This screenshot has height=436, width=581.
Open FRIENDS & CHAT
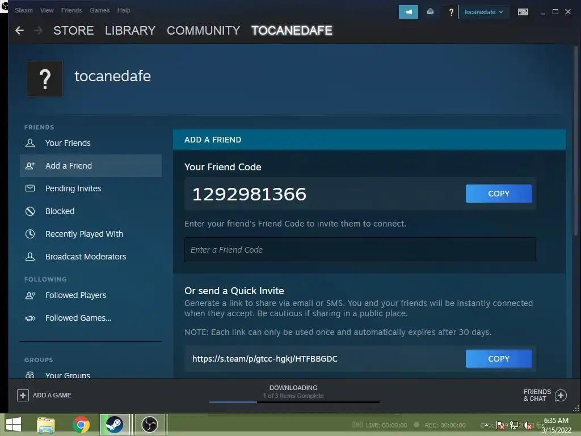click(x=537, y=395)
